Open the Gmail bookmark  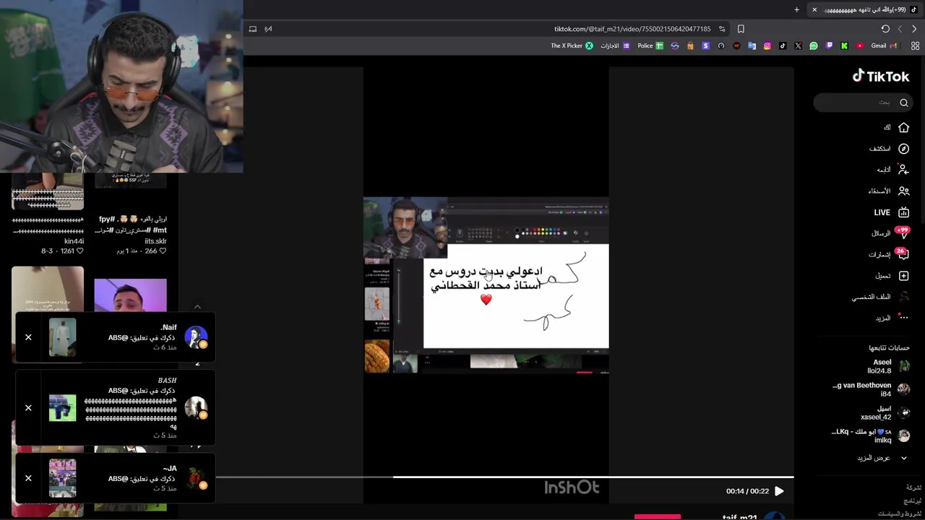(x=884, y=45)
